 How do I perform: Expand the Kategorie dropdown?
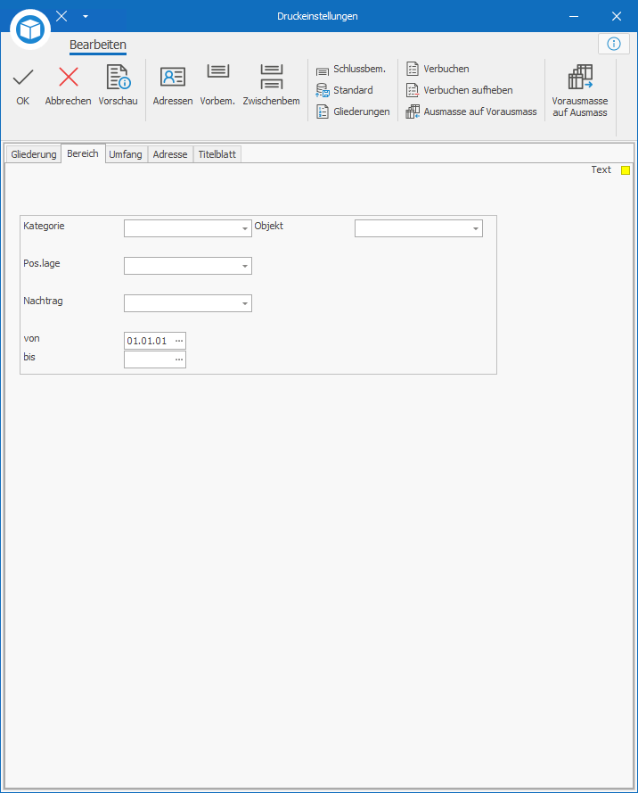[244, 228]
